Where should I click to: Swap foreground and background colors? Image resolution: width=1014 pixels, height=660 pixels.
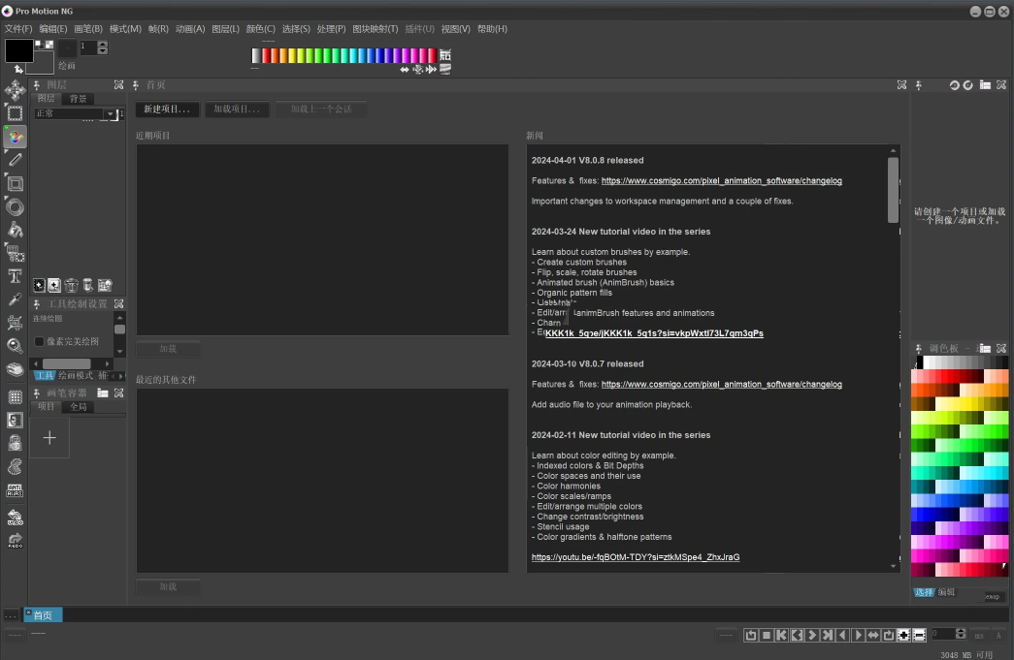click(x=18, y=69)
